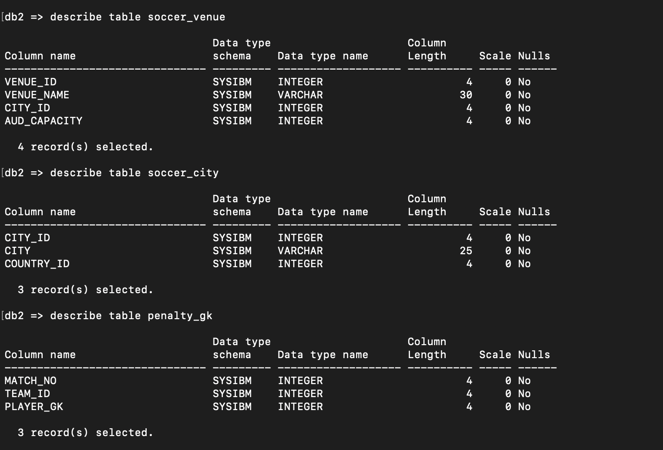Click the 'describe table soccer_venue' command text
Screen dimensions: 663x450
137,17
